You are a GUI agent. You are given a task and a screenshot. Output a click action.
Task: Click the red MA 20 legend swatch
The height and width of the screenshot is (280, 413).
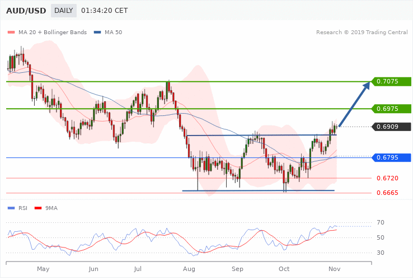[11, 32]
